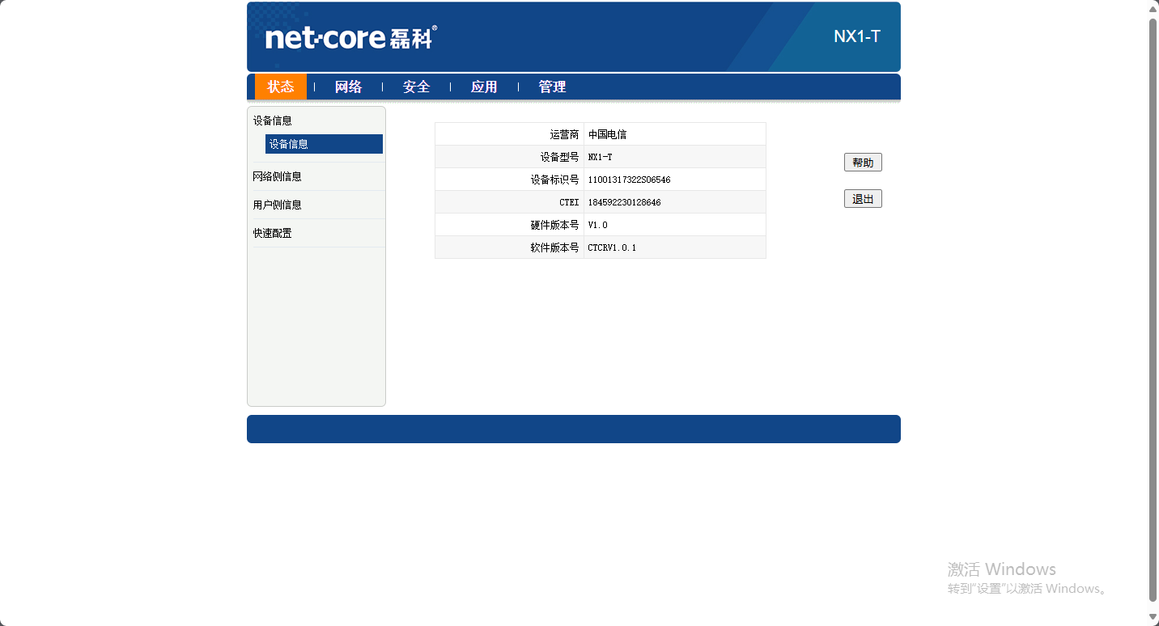Click the 硬件版本号 label cell
Screen dimensions: 1159x626
tap(509, 225)
